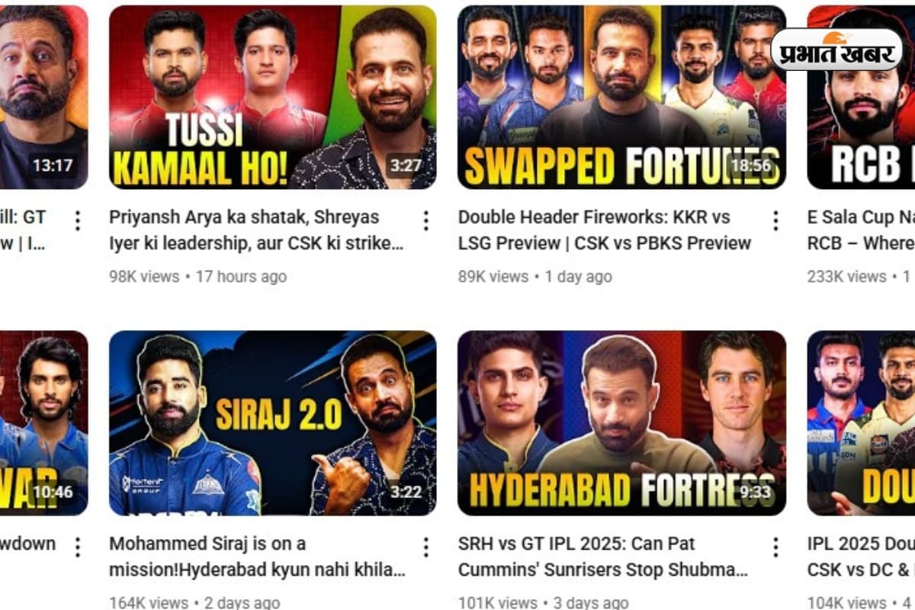Click title 'Priyansh Arya ka shatak, Shreyas Iyer'
This screenshot has height=610, width=915.
256,230
